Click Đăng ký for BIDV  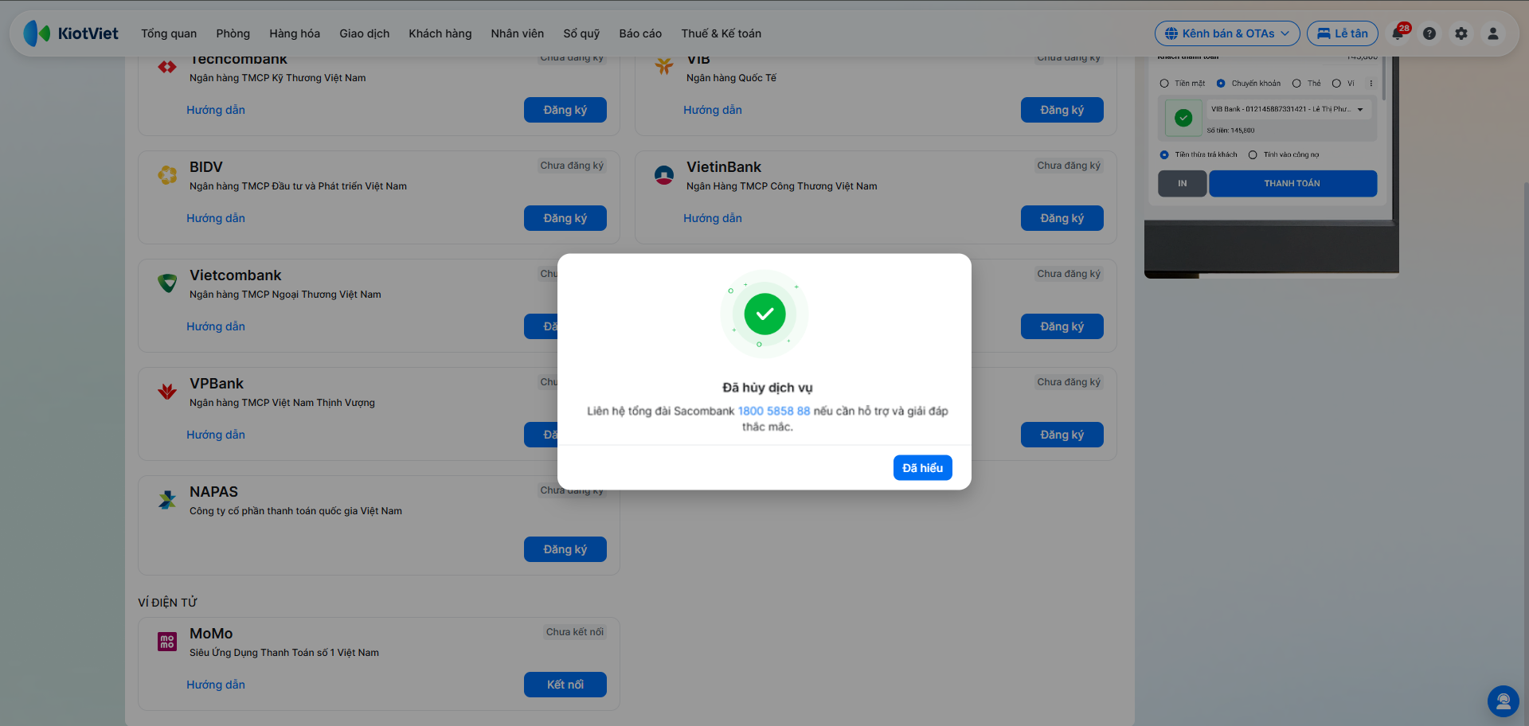pyautogui.click(x=565, y=218)
